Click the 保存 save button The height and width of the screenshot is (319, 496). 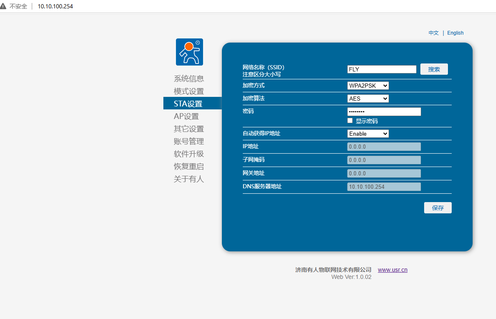[x=437, y=208]
